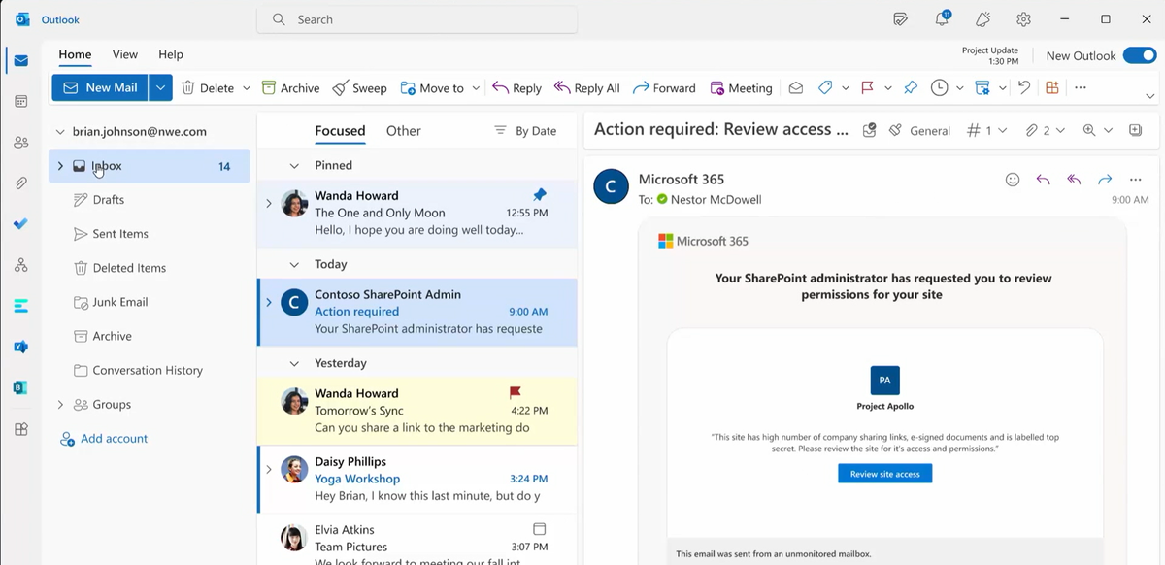Archive the selected email from the toolbar
Image resolution: width=1165 pixels, height=565 pixels.
290,88
